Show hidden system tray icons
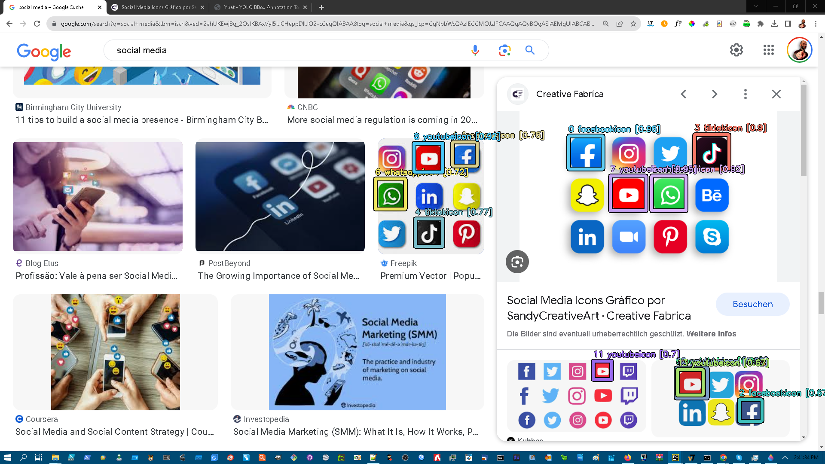 785,458
